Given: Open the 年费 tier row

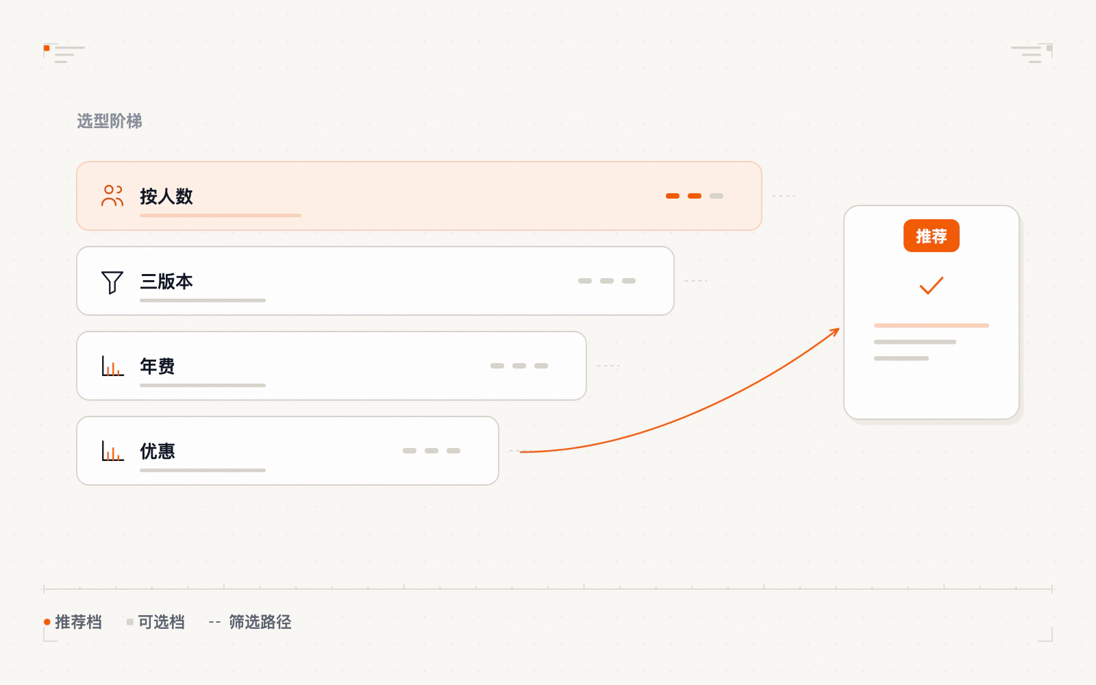Looking at the screenshot, I should tap(332, 366).
